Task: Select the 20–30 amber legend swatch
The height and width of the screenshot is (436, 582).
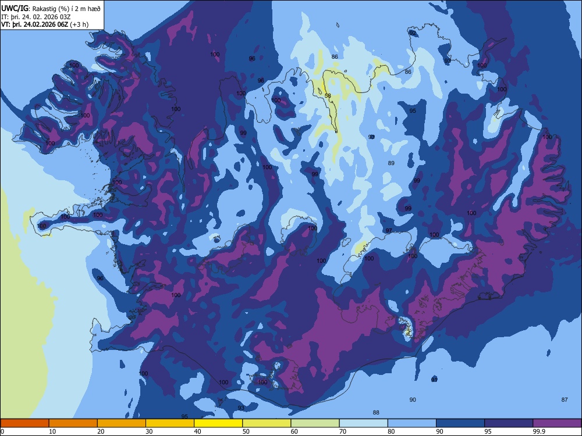Action: point(122,423)
